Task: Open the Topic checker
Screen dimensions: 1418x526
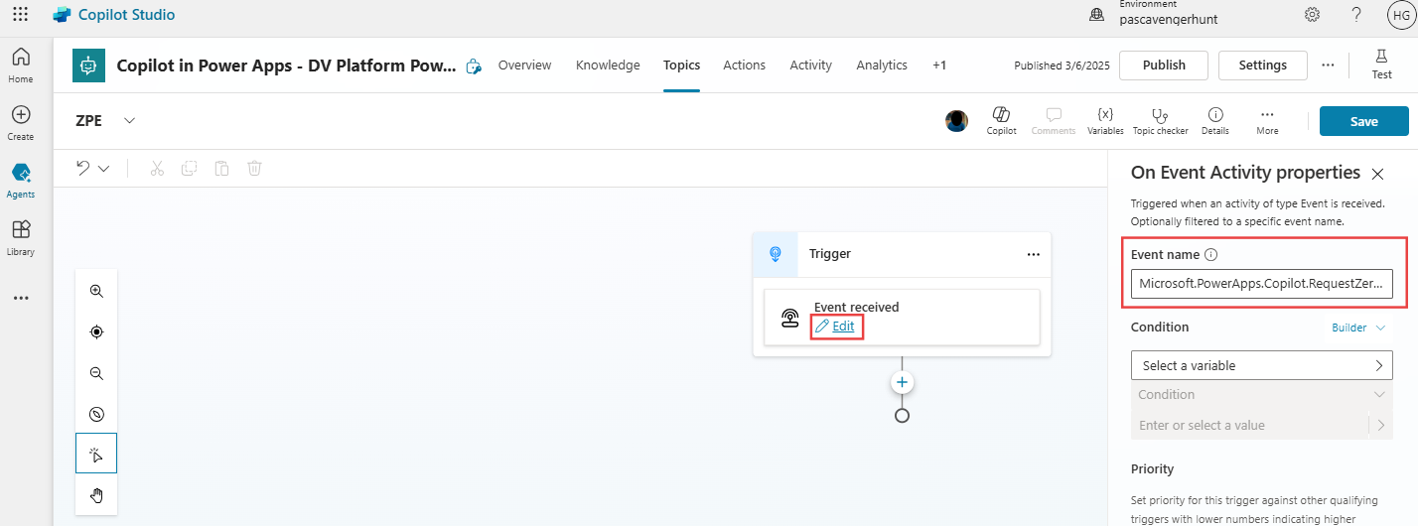Action: tap(1160, 121)
